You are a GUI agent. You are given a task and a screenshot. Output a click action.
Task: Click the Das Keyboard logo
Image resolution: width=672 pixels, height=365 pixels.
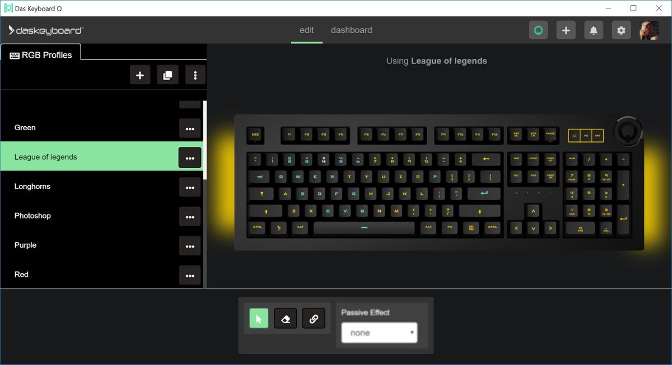[x=46, y=30]
